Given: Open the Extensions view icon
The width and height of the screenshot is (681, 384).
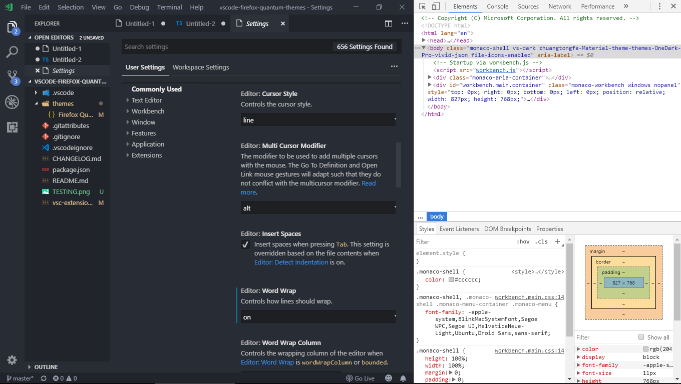Looking at the screenshot, I should (x=12, y=127).
